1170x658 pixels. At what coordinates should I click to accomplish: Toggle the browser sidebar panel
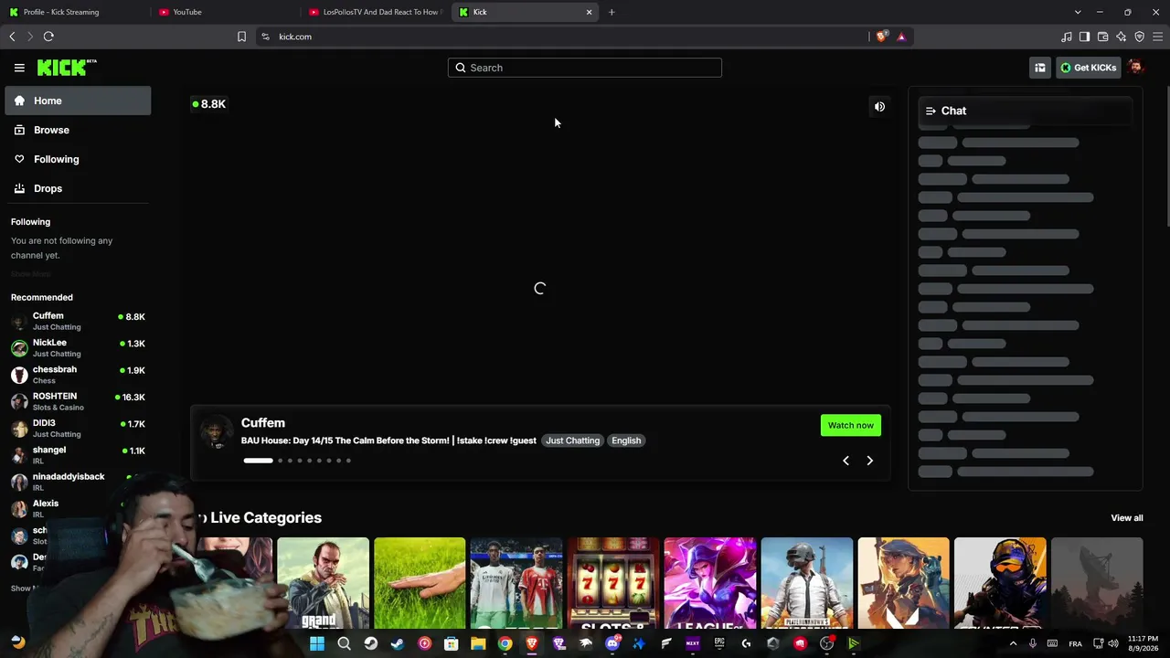(1084, 37)
